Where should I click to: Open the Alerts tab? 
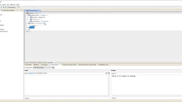click(x=36, y=65)
